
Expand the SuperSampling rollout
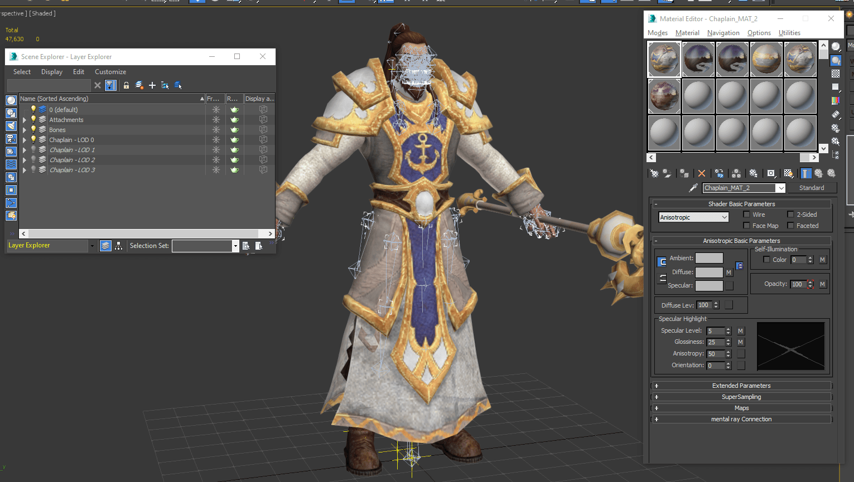click(741, 397)
